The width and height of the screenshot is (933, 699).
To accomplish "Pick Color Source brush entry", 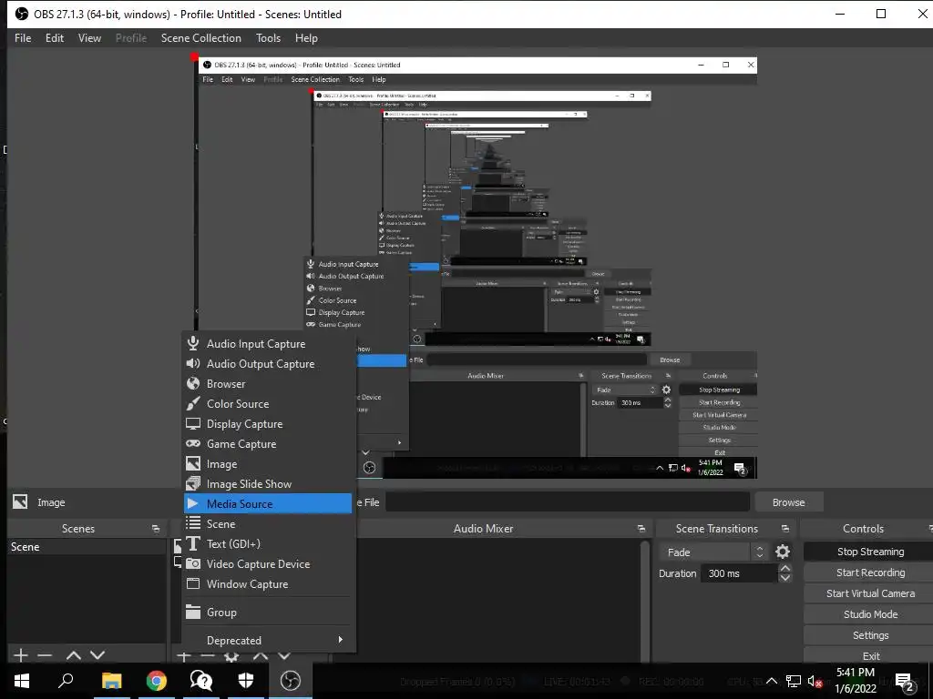I will 268,403.
